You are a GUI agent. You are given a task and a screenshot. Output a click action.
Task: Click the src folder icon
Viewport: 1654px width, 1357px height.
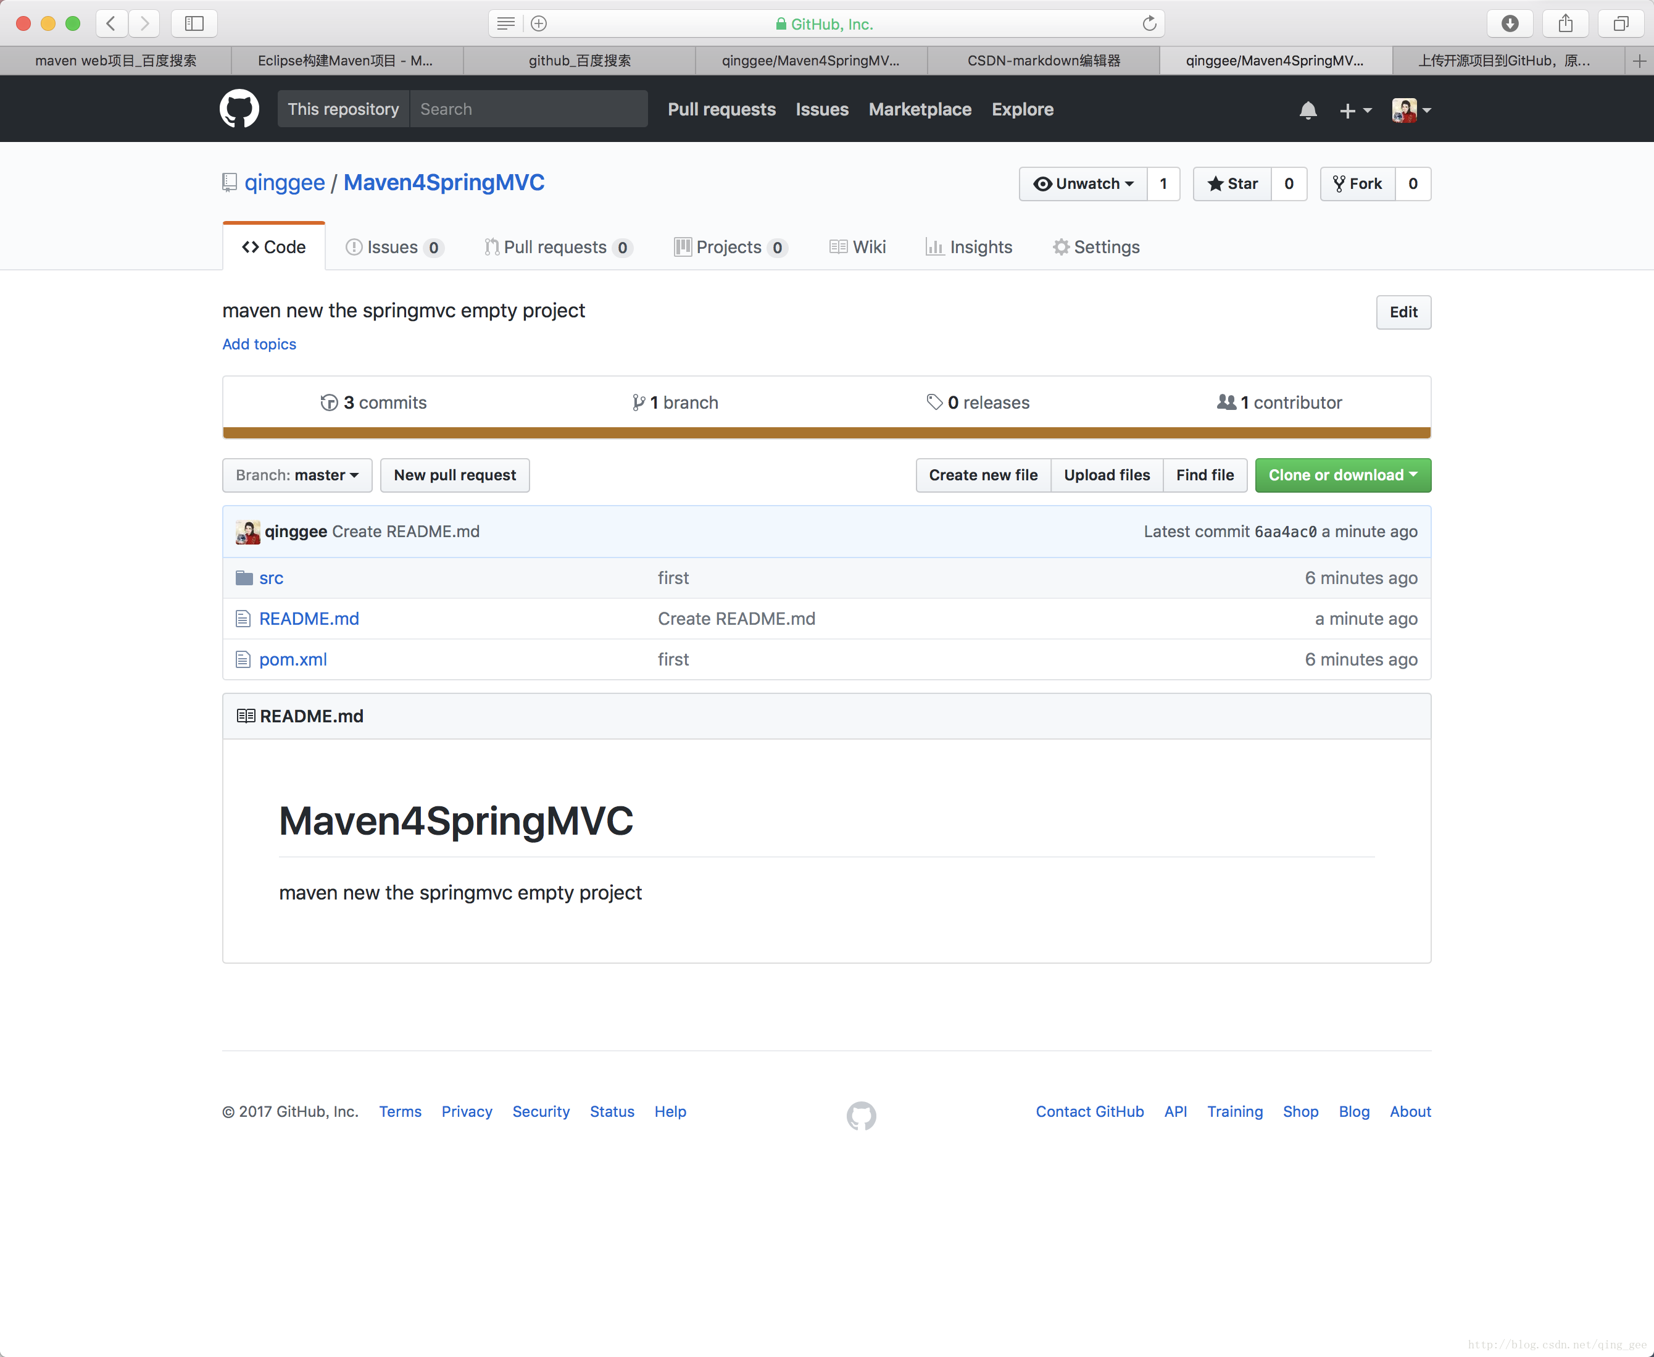point(244,578)
